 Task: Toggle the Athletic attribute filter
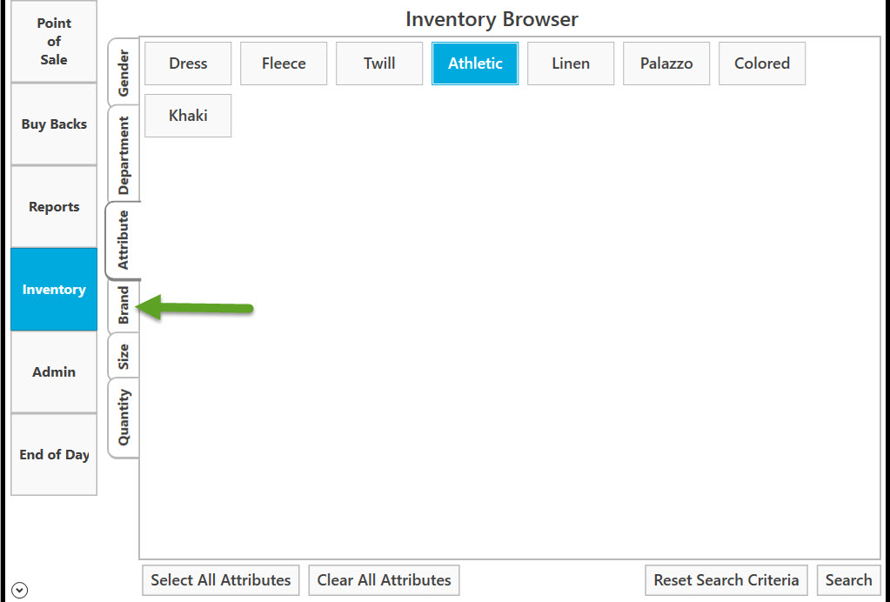point(475,64)
